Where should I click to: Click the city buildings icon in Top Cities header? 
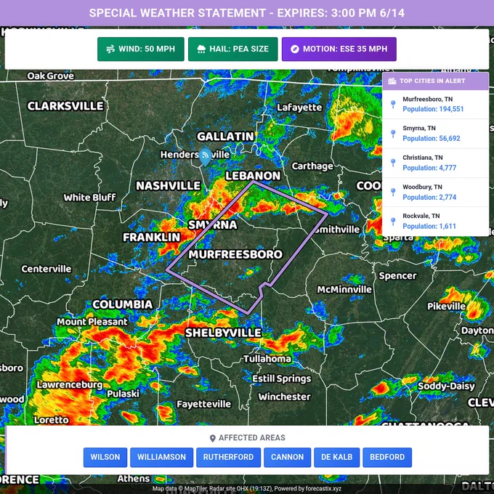[392, 81]
